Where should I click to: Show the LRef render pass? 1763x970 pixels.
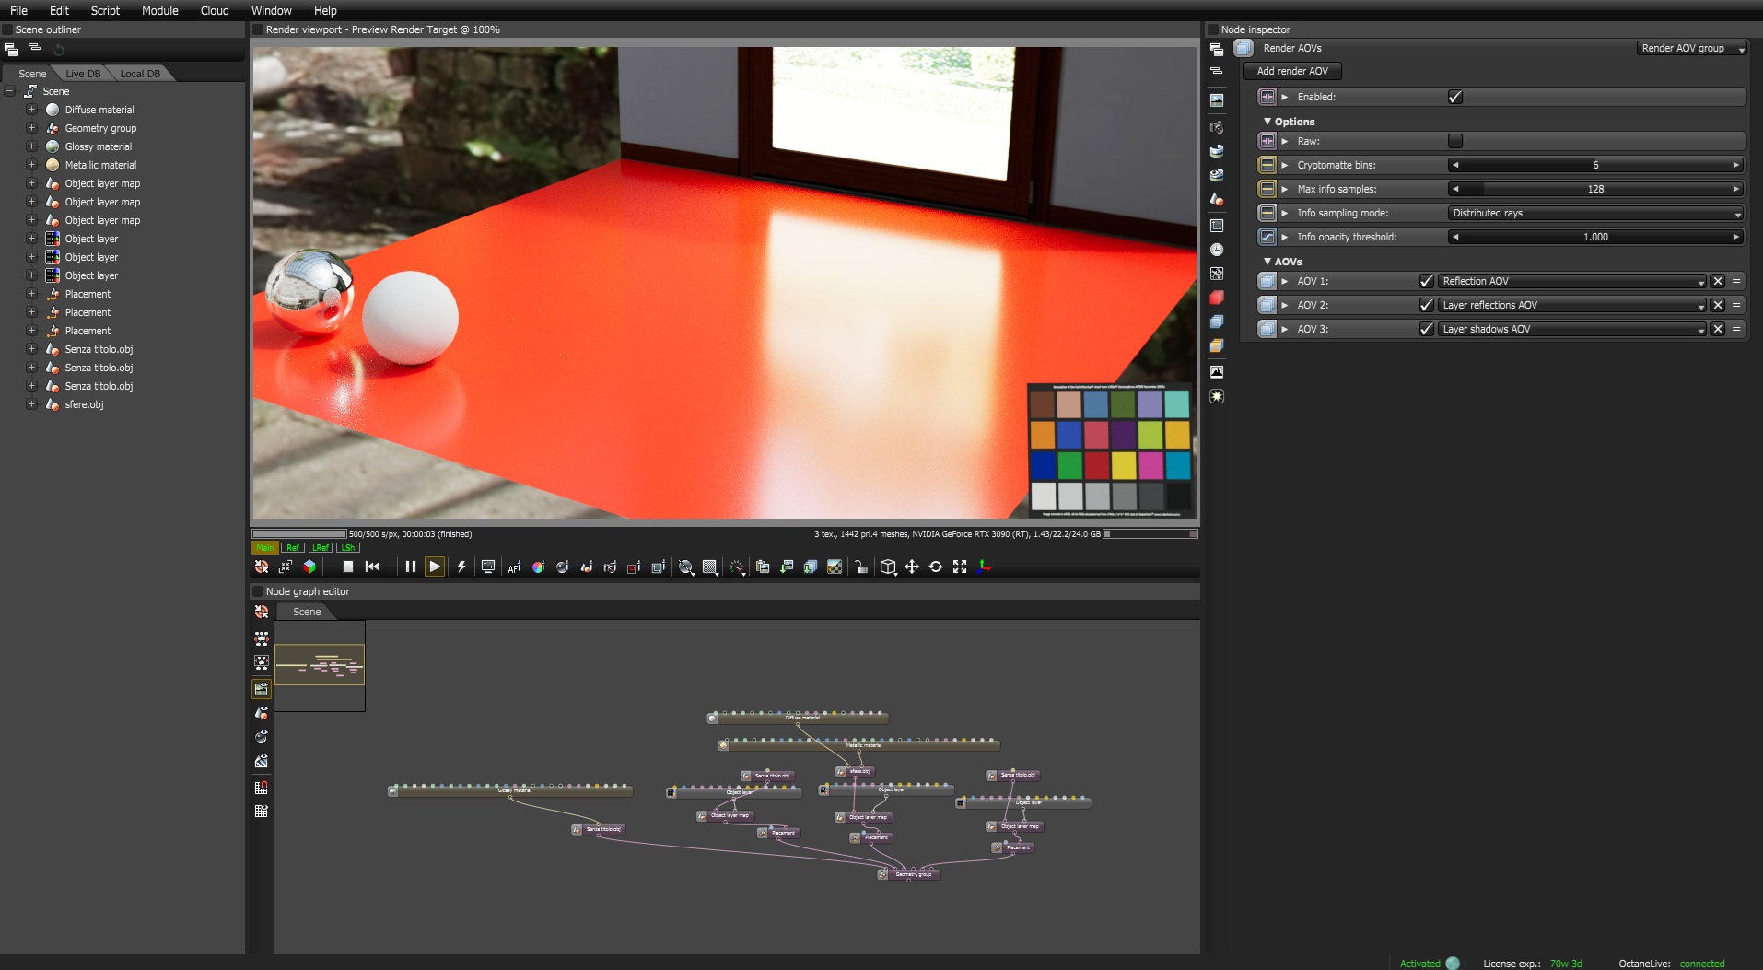(321, 548)
